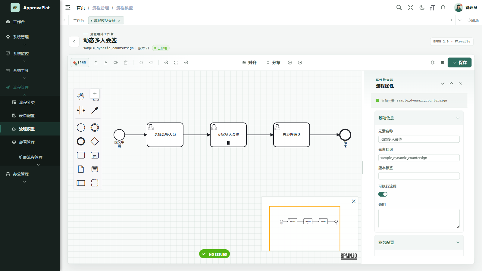Image resolution: width=482 pixels, height=271 pixels.
Task: Pick the start event circle from the palette
Action: click(x=81, y=128)
